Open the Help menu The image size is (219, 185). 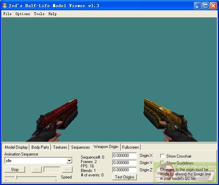coord(52,14)
